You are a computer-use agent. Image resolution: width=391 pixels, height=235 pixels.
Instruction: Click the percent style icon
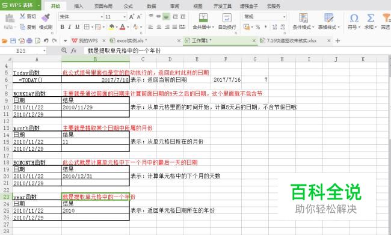[x=258, y=27]
